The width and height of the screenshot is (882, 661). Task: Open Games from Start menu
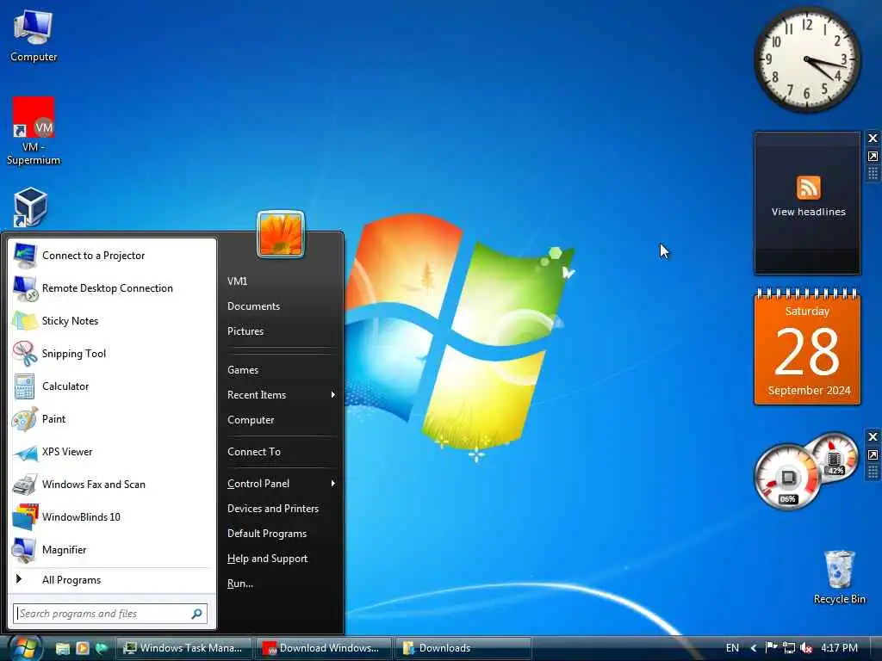tap(243, 370)
